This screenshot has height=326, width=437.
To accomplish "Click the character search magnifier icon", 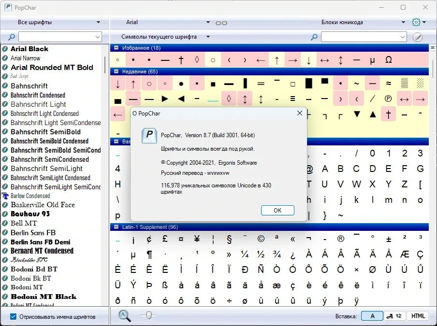I will point(314,37).
